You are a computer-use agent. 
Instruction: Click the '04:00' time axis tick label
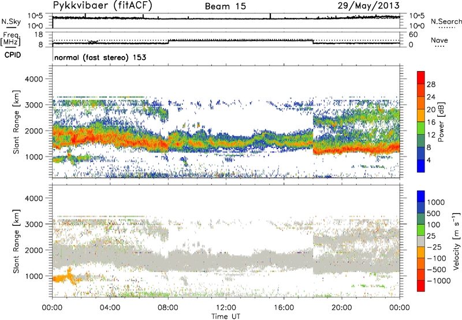[110, 308]
